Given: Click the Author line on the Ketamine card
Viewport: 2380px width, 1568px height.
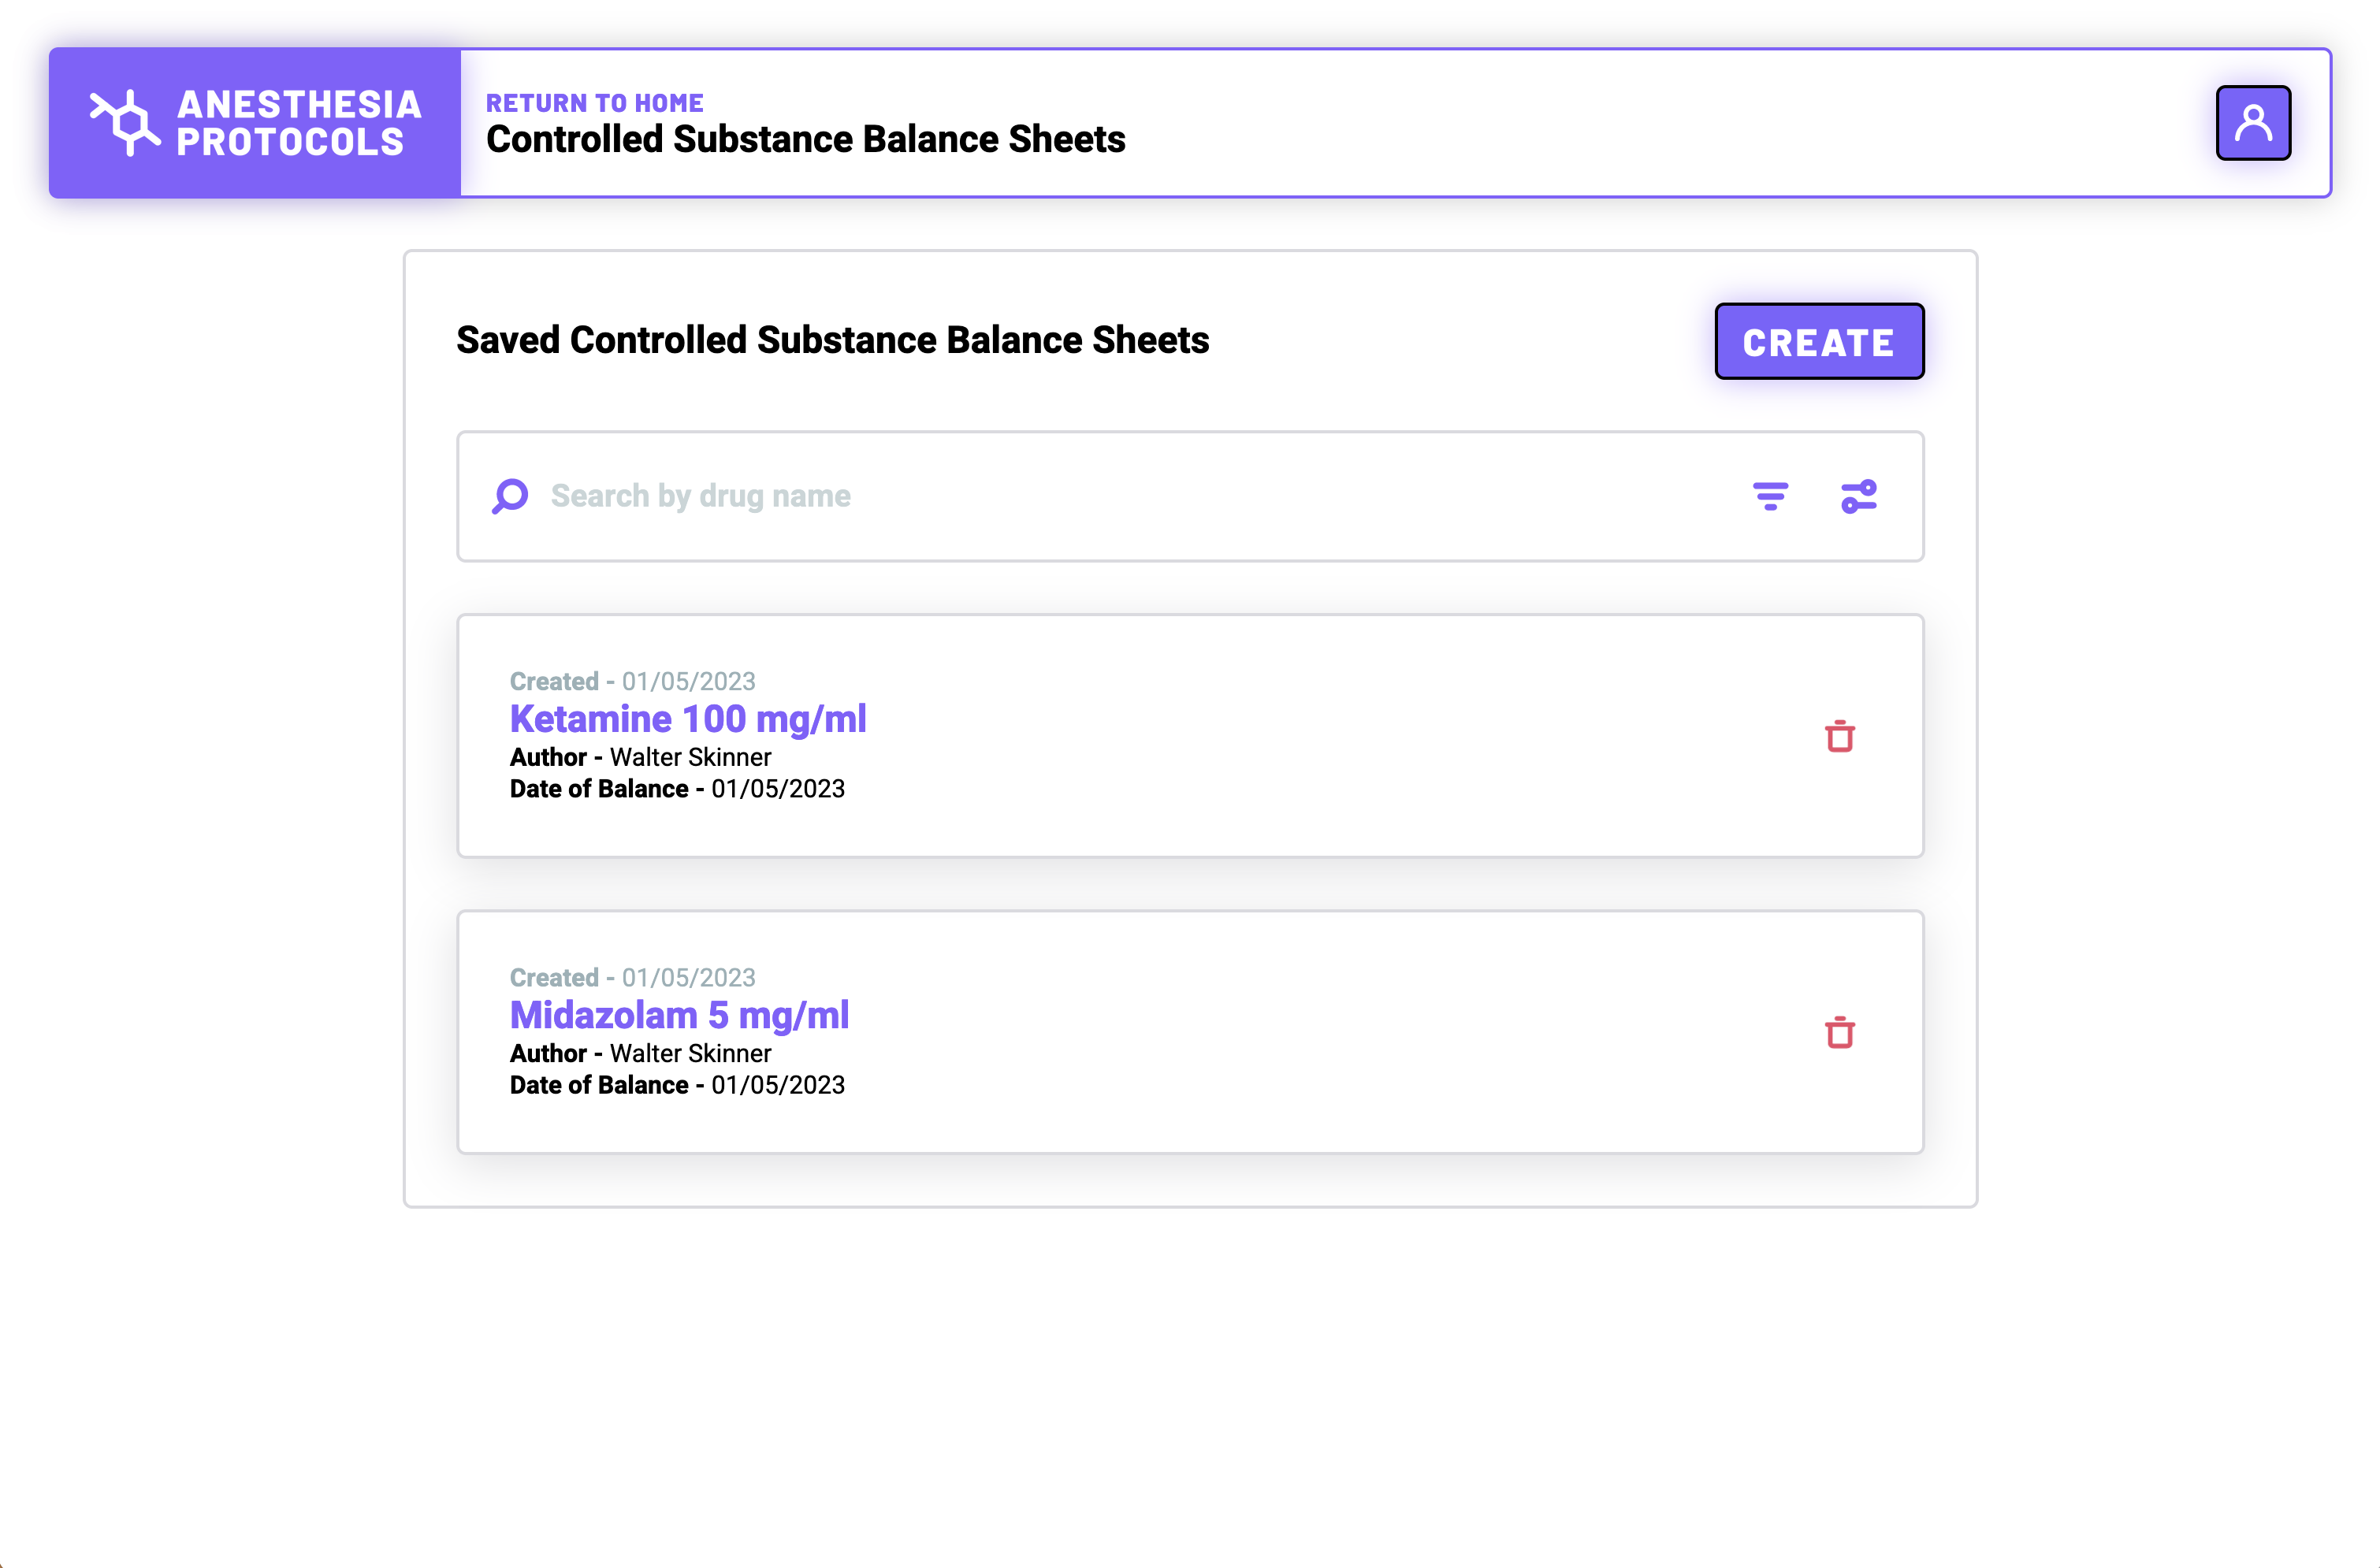Looking at the screenshot, I should coord(641,757).
